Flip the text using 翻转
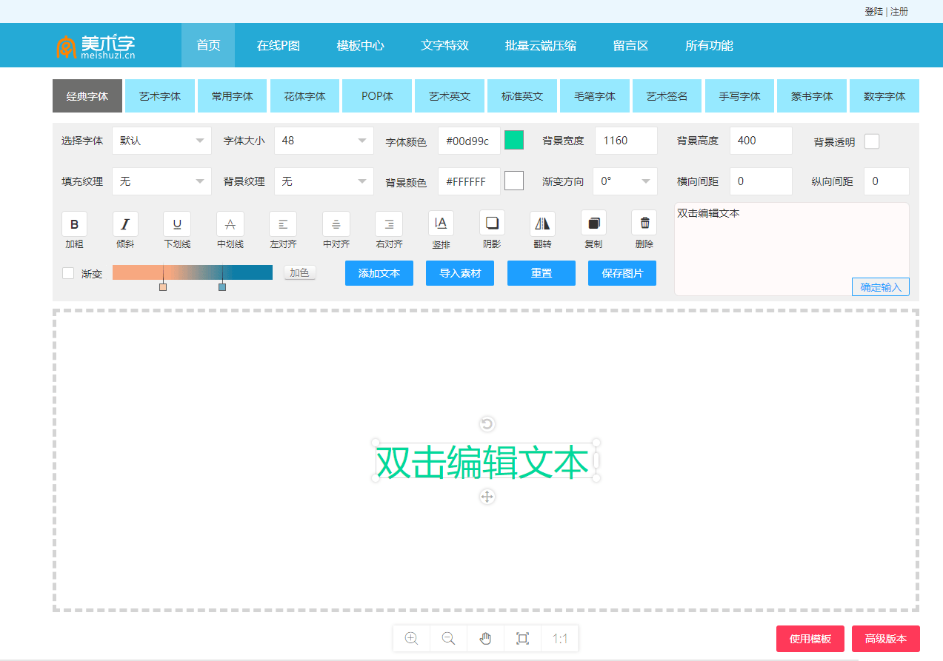The height and width of the screenshot is (661, 943). tap(542, 224)
